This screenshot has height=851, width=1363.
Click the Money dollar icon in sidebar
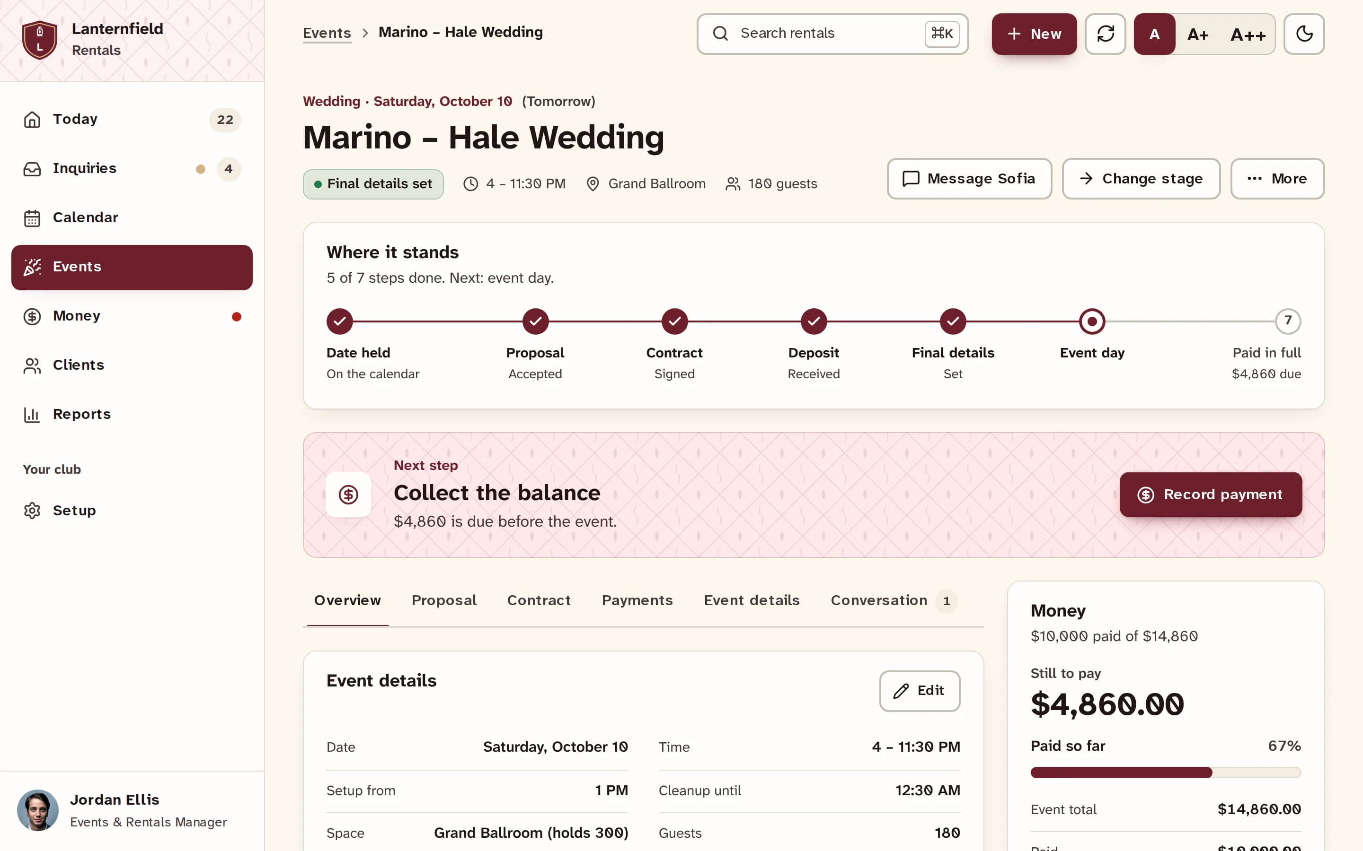pos(32,316)
